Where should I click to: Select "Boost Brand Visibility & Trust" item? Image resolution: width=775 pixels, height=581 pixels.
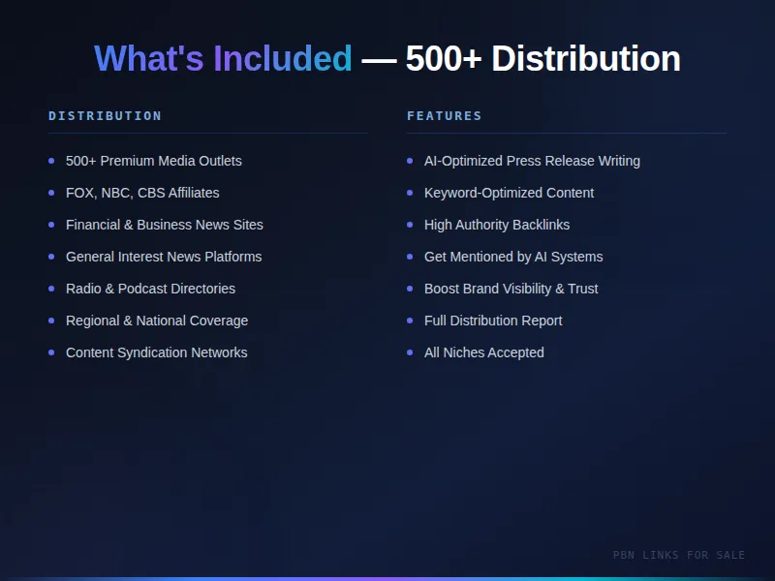pyautogui.click(x=511, y=289)
